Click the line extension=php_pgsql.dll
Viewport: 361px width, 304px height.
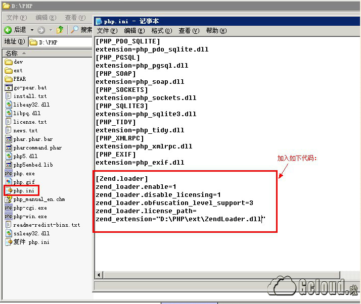(x=142, y=66)
